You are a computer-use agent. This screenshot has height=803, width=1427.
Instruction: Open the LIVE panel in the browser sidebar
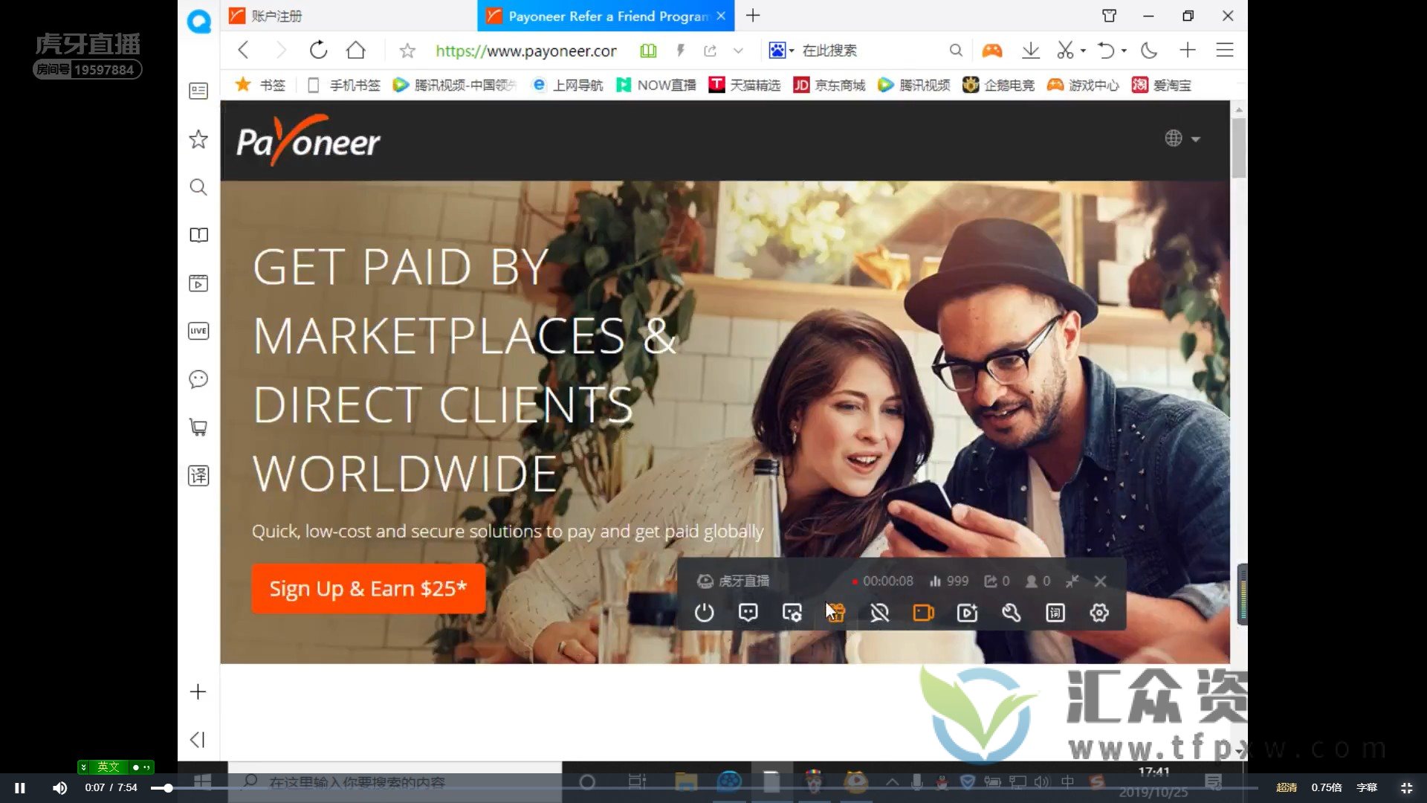pyautogui.click(x=198, y=330)
